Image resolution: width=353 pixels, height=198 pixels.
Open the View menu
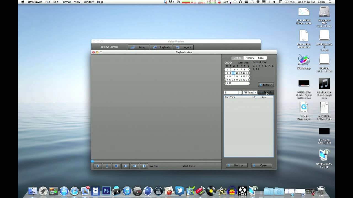[77, 2]
